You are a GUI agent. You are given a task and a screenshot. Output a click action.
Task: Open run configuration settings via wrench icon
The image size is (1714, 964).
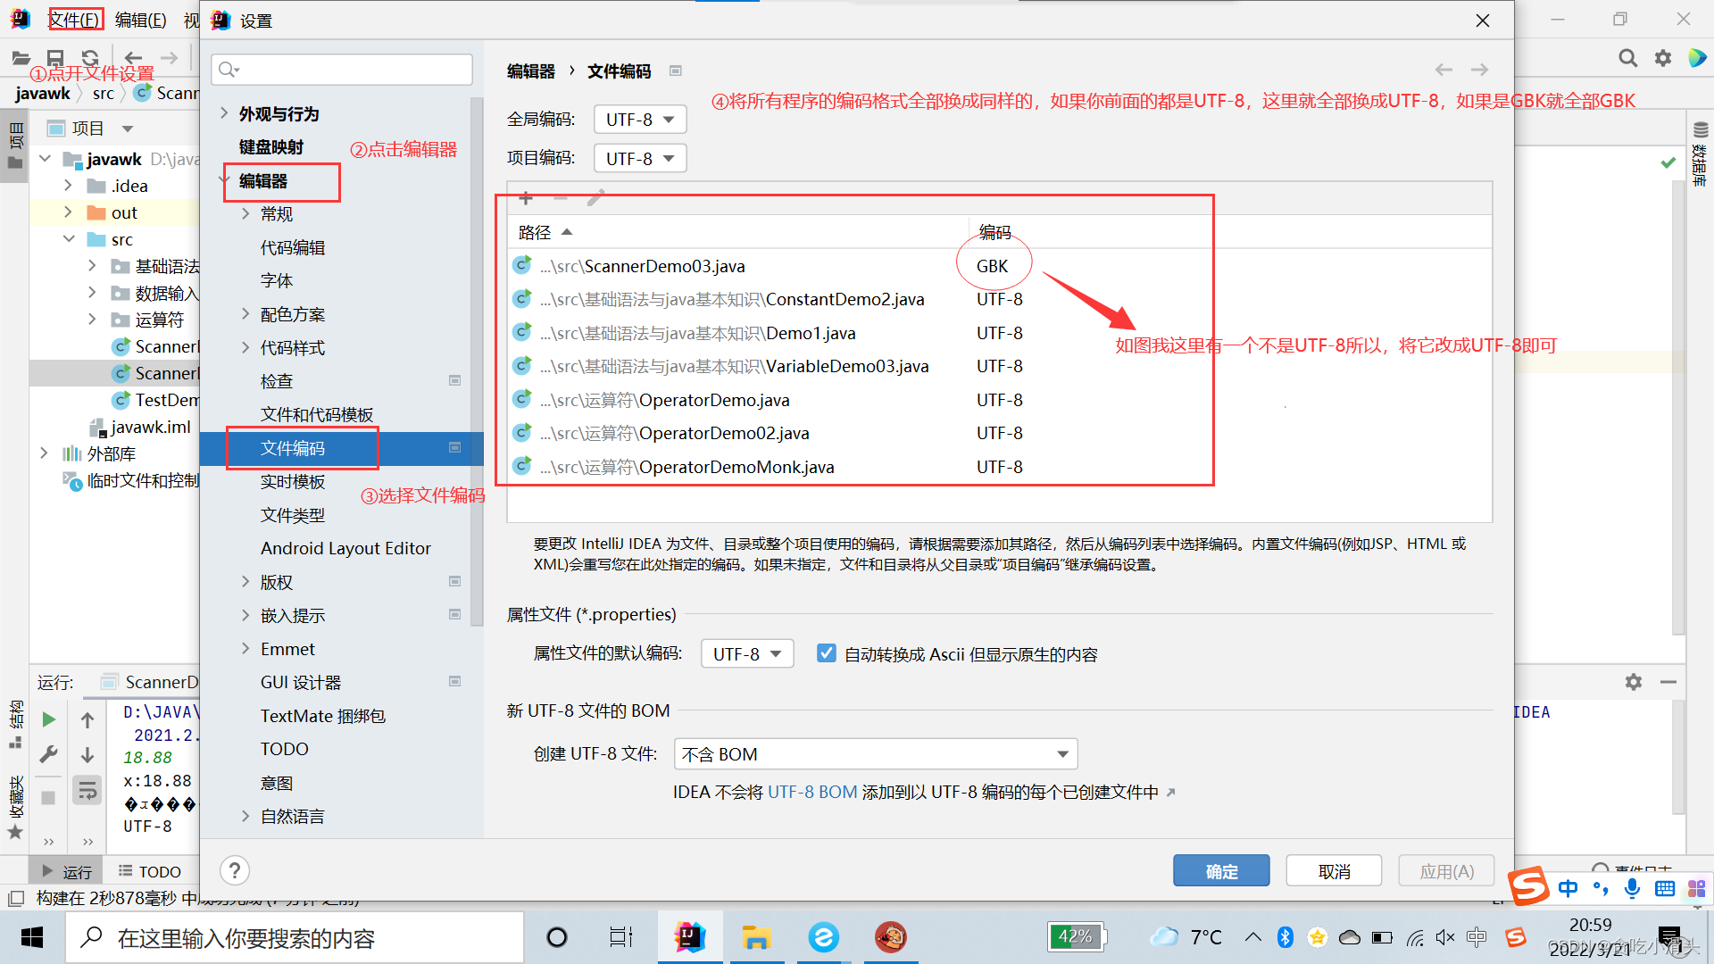coord(49,754)
